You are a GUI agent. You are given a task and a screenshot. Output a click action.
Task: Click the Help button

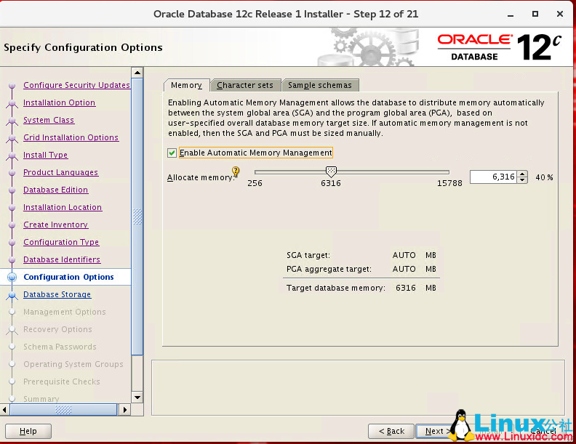28,431
